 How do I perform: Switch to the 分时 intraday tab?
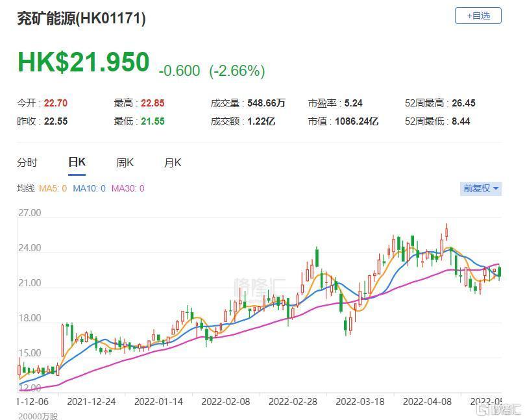27,163
